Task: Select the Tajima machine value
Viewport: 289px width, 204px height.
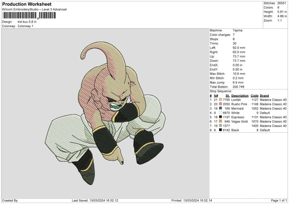Action: (238, 30)
